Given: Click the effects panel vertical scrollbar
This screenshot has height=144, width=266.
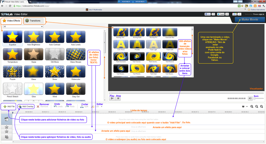Looking at the screenshot, I should [105, 65].
